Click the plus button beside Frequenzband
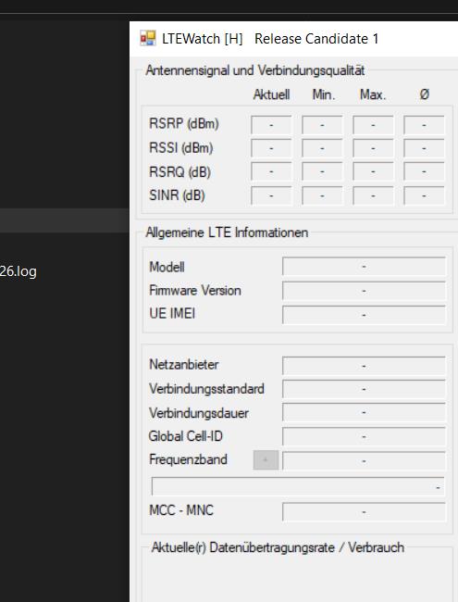Image resolution: width=458 pixels, height=602 pixels. click(266, 459)
